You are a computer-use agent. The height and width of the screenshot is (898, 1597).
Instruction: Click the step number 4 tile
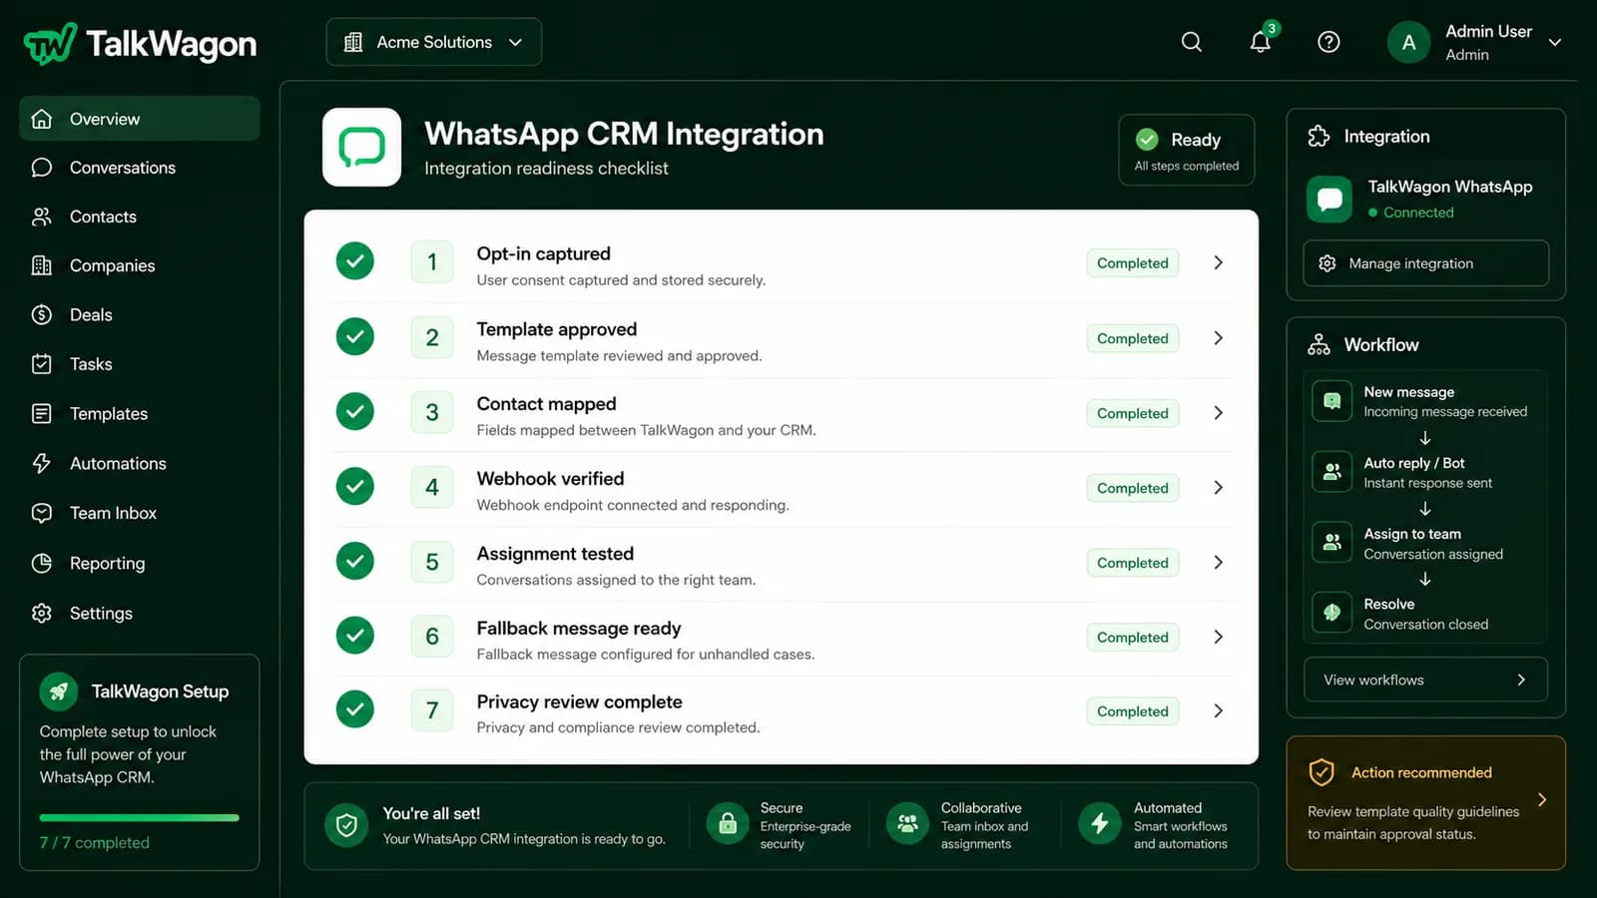click(x=432, y=487)
